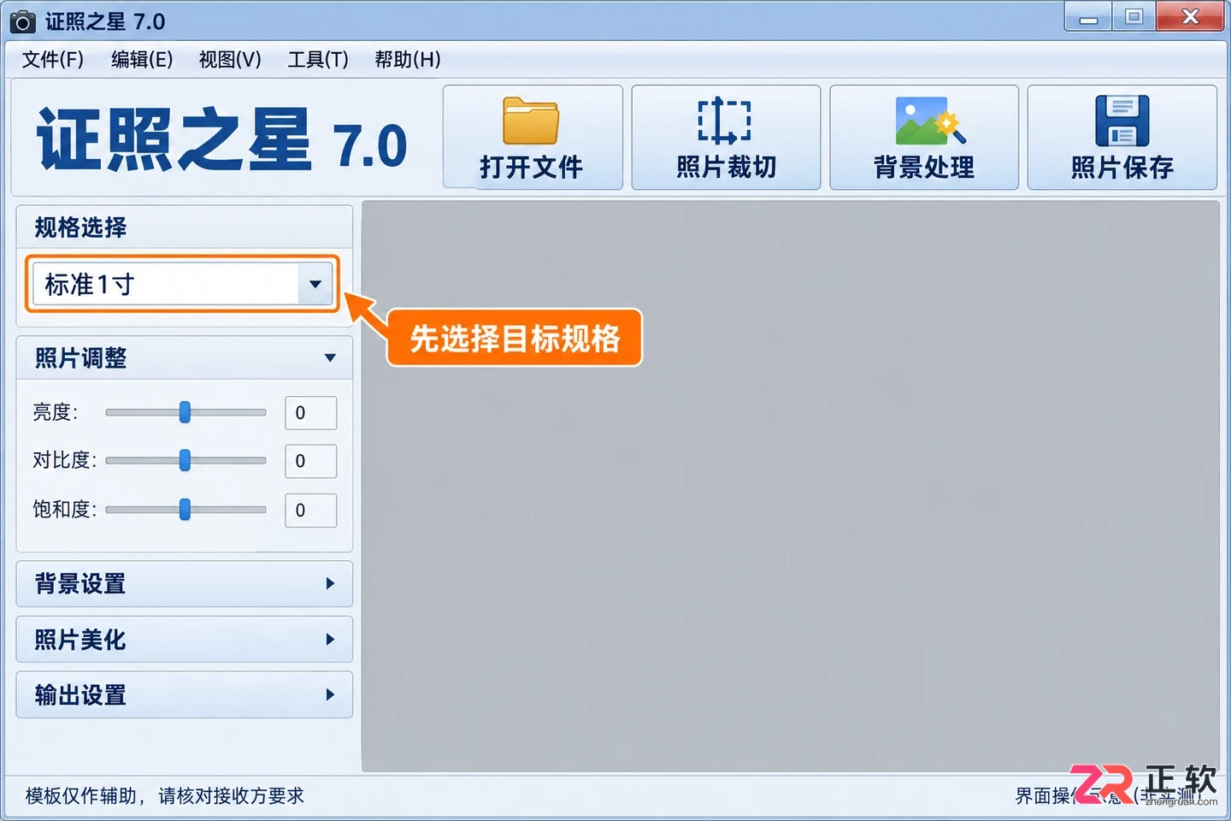Open the 编辑(E) menu
Image resolution: width=1231 pixels, height=821 pixels.
point(142,59)
